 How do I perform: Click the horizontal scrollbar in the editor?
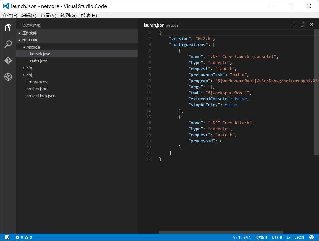(221, 232)
